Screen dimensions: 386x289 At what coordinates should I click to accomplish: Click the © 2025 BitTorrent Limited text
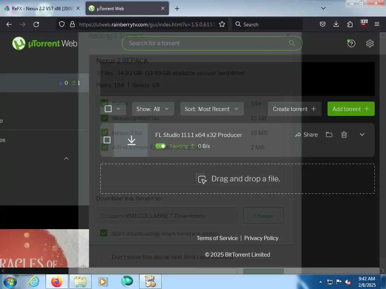coord(237,255)
